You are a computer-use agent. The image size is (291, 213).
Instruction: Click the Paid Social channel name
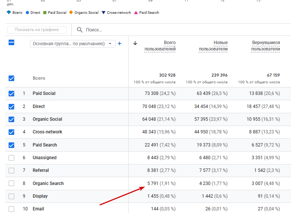coord(44,93)
